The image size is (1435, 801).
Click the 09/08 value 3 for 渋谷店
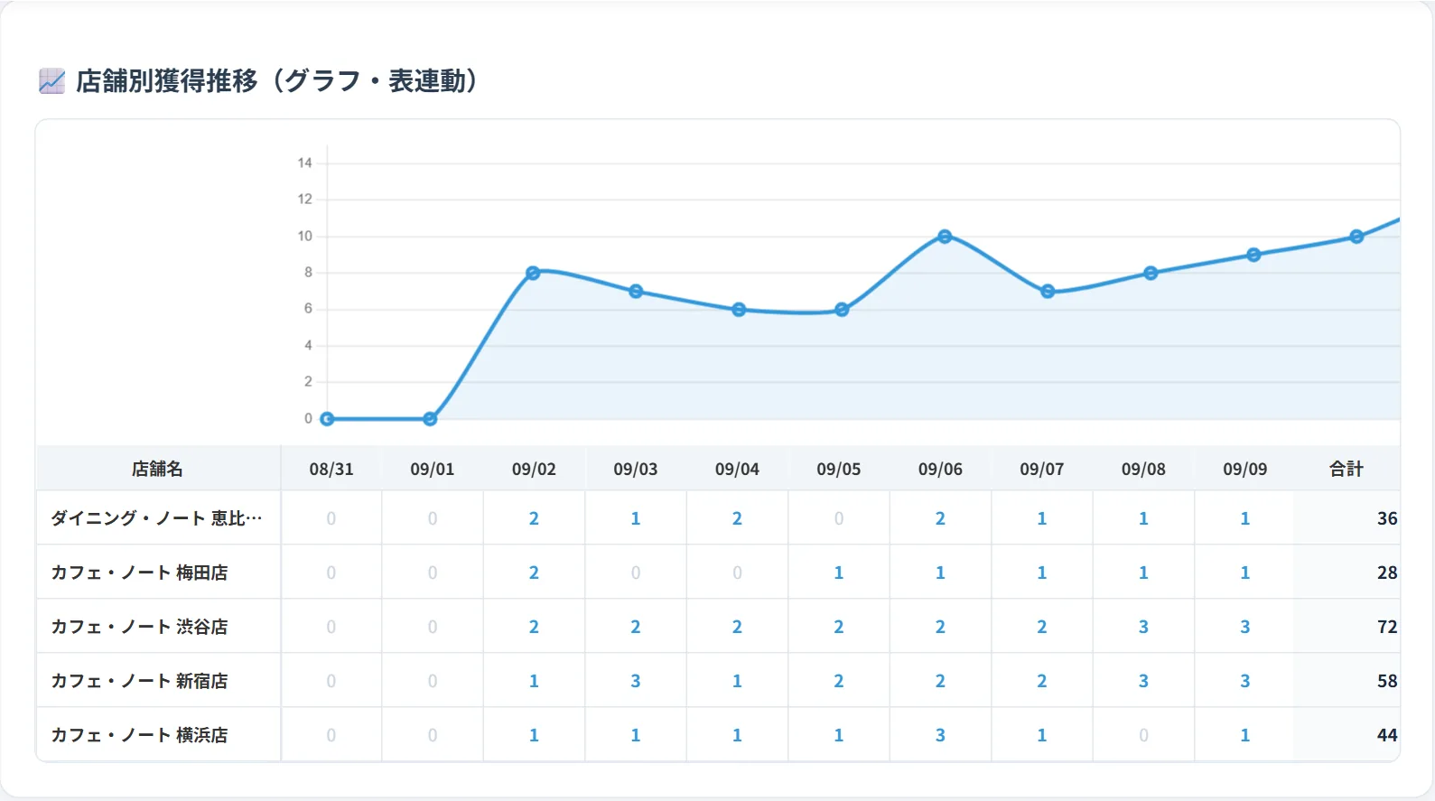pos(1143,627)
